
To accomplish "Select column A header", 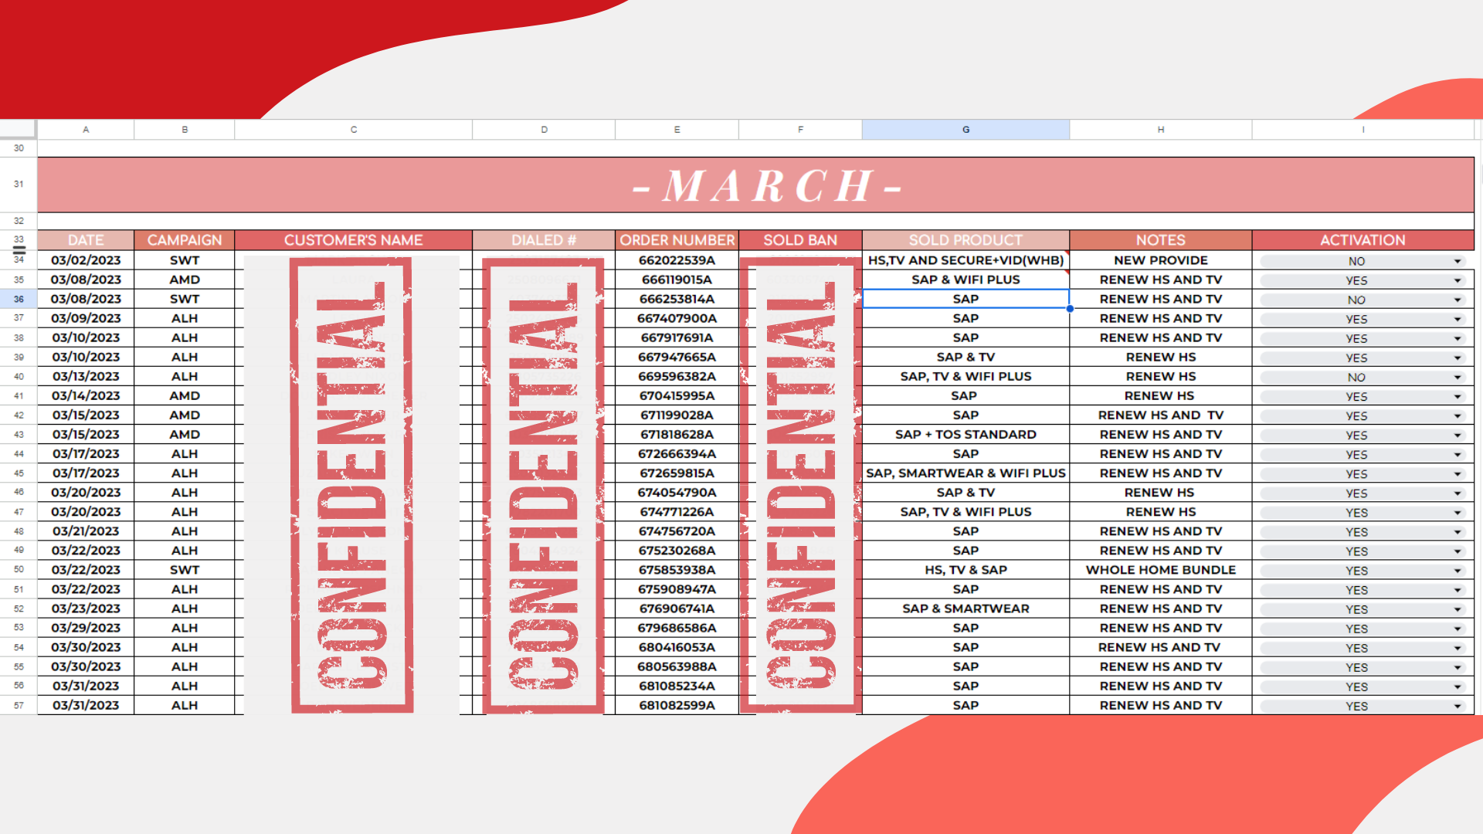I will tap(86, 130).
